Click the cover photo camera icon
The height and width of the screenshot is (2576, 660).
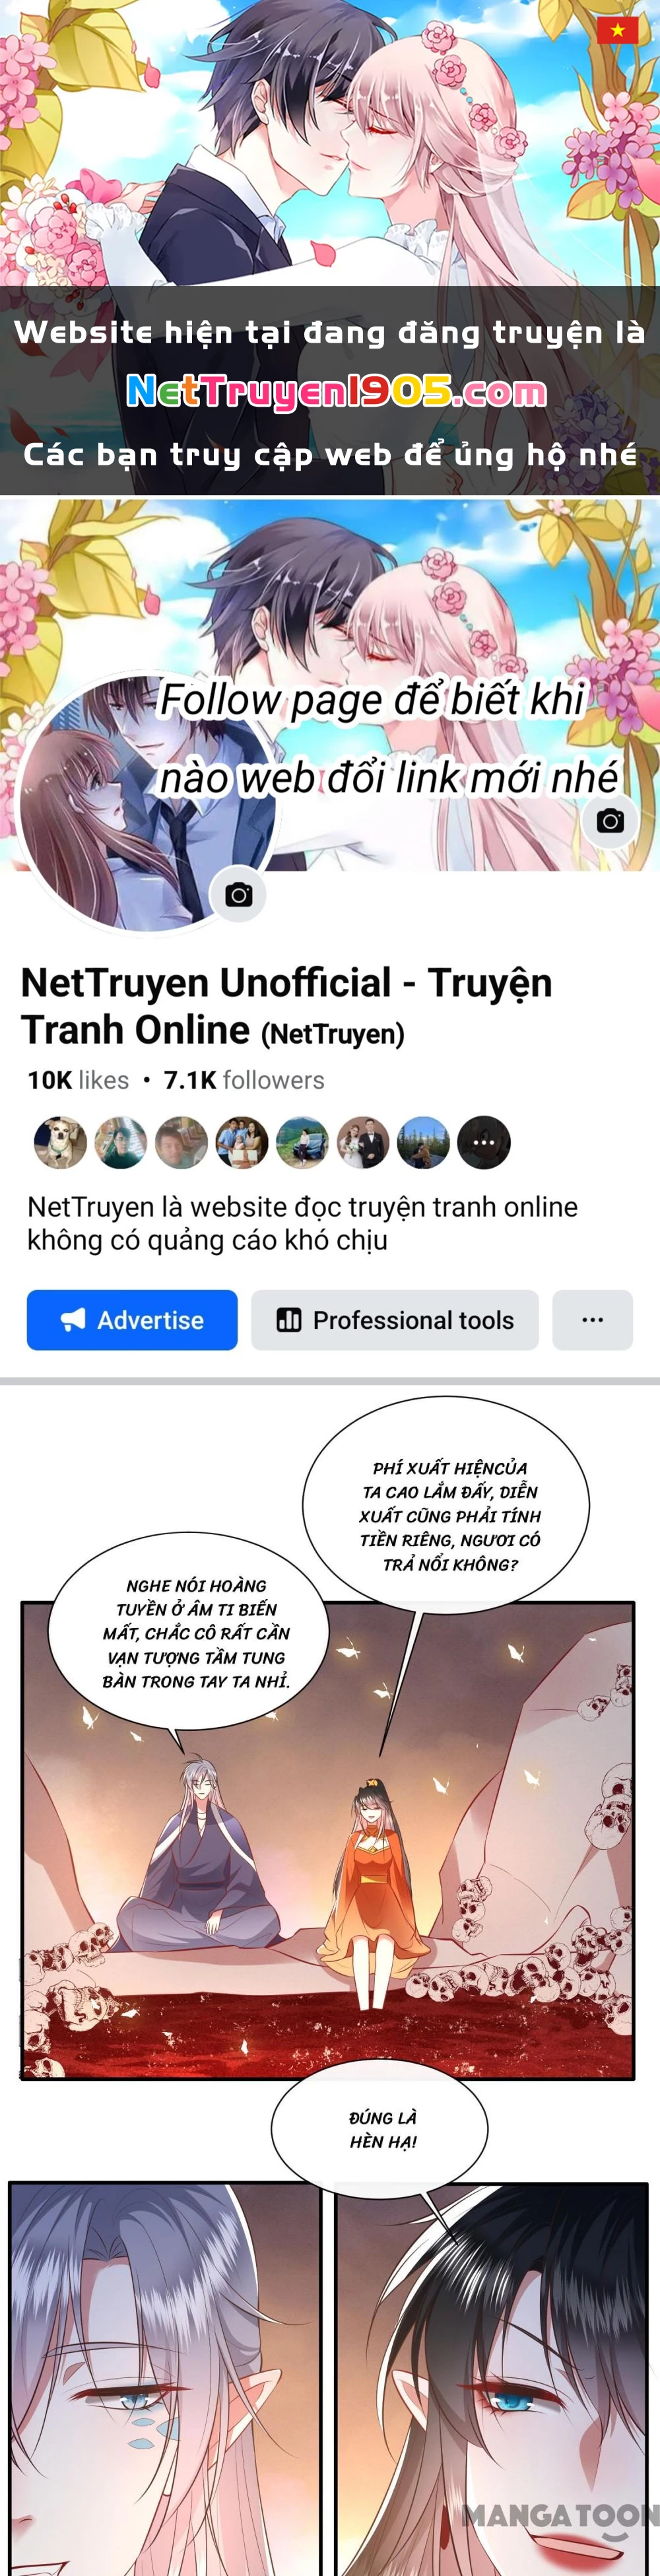click(x=610, y=821)
